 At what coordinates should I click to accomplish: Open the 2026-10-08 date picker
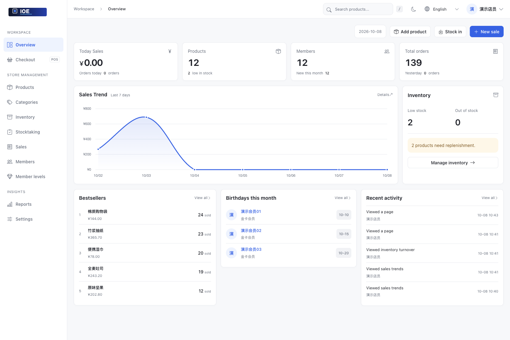(370, 32)
